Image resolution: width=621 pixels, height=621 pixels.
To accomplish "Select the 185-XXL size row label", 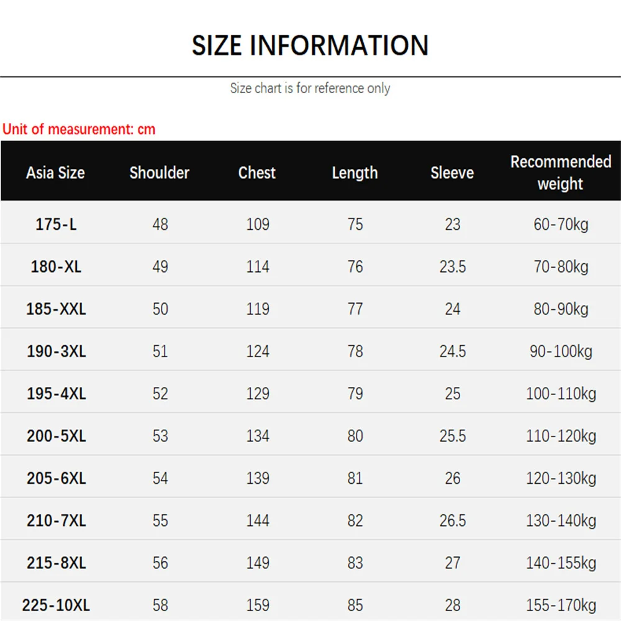I will 56,309.
